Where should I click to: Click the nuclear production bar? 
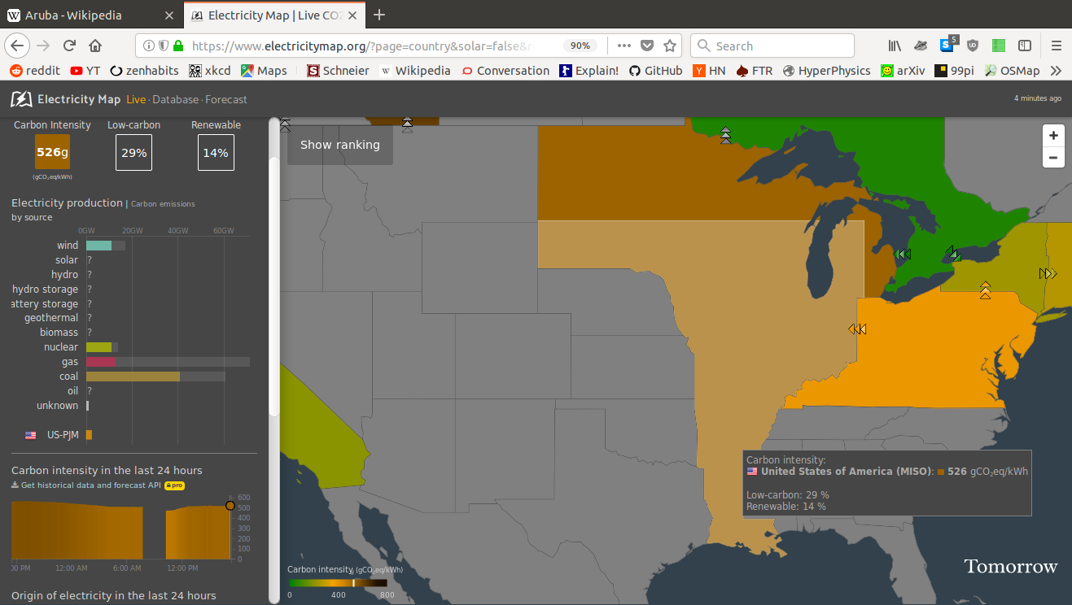tap(98, 347)
